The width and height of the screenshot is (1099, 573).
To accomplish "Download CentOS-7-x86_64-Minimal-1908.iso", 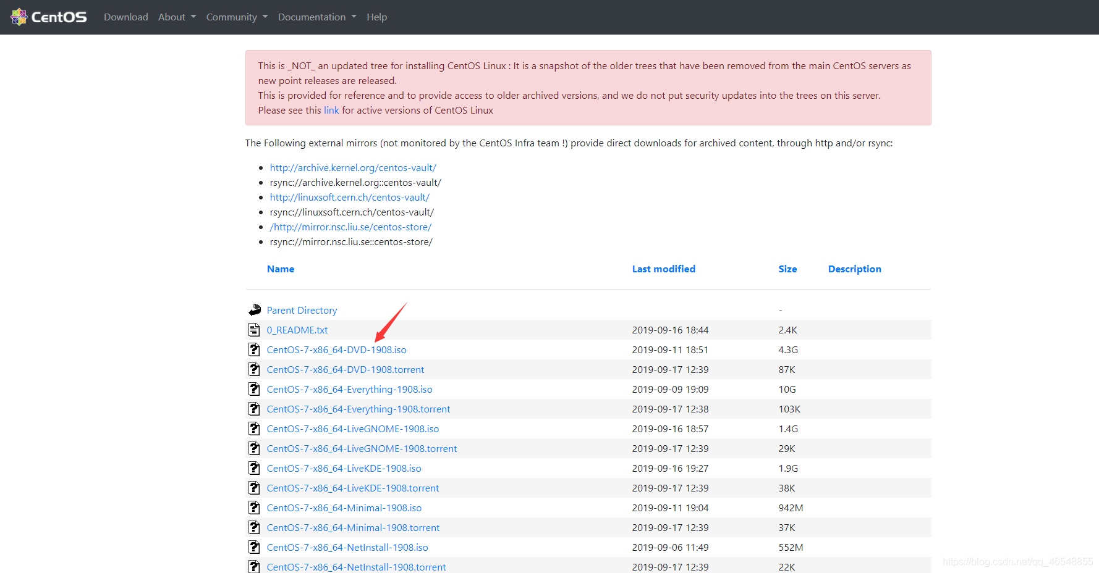I will 344,508.
